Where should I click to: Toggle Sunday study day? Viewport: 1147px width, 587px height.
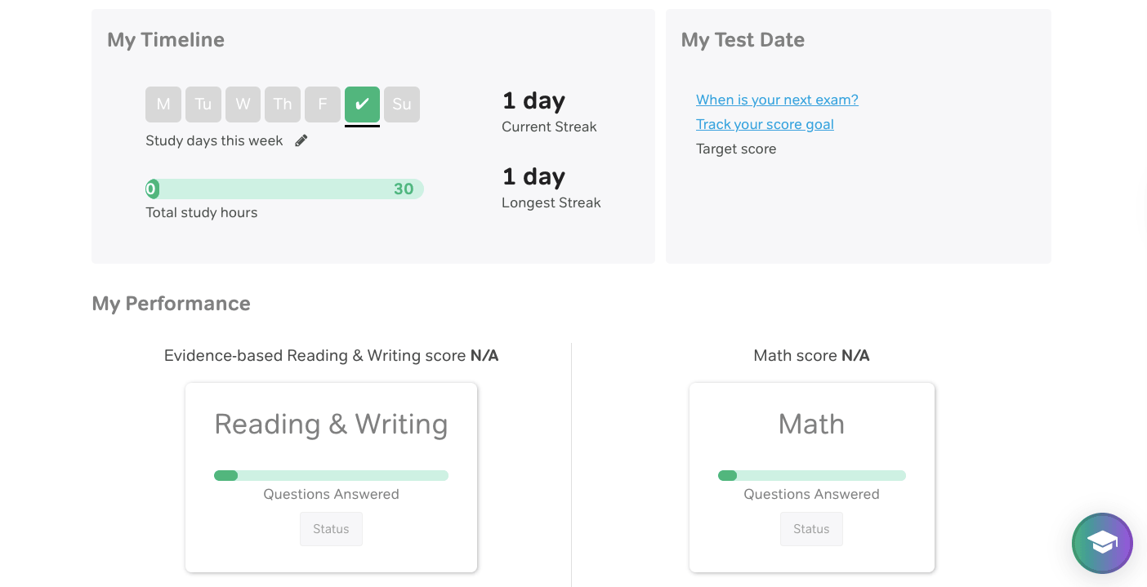(402, 105)
